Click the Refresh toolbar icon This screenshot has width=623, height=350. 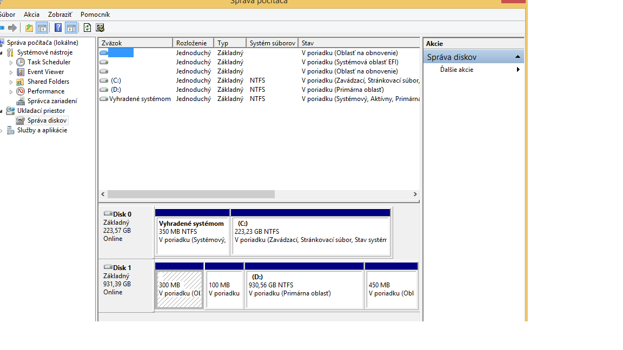[88, 28]
